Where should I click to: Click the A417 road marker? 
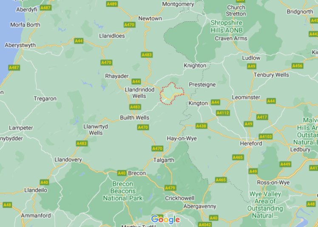[x=262, y=117]
